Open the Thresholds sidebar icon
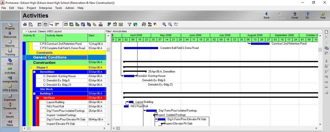 [10, 106]
